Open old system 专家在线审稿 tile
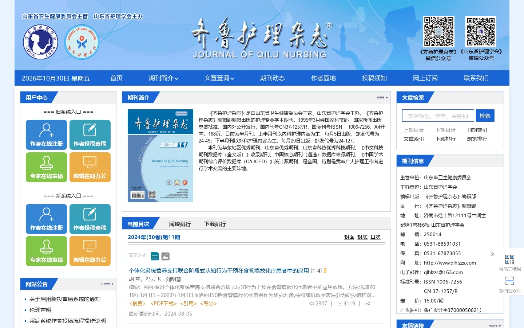The height and width of the screenshot is (328, 524). (x=46, y=167)
